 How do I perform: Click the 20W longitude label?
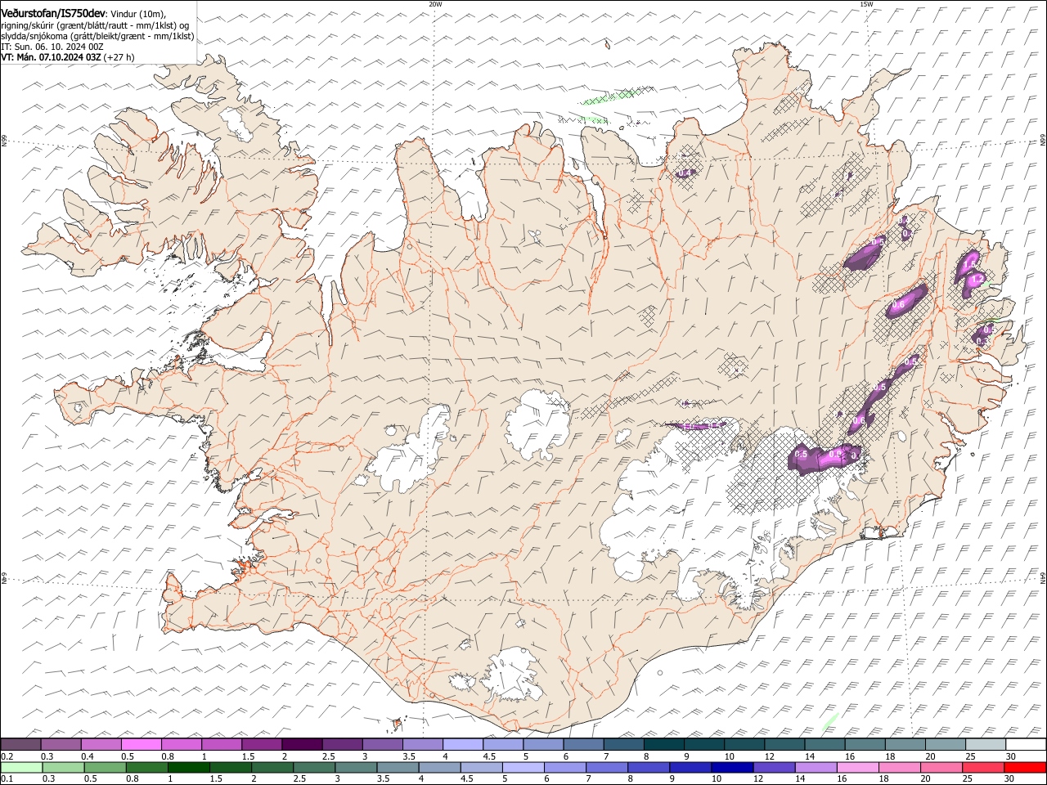(435, 4)
